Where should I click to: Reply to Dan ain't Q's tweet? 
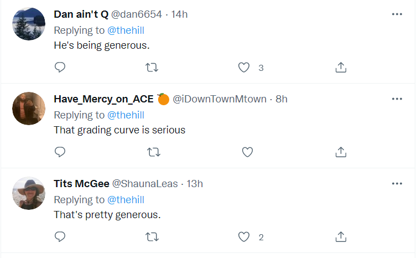click(x=60, y=68)
